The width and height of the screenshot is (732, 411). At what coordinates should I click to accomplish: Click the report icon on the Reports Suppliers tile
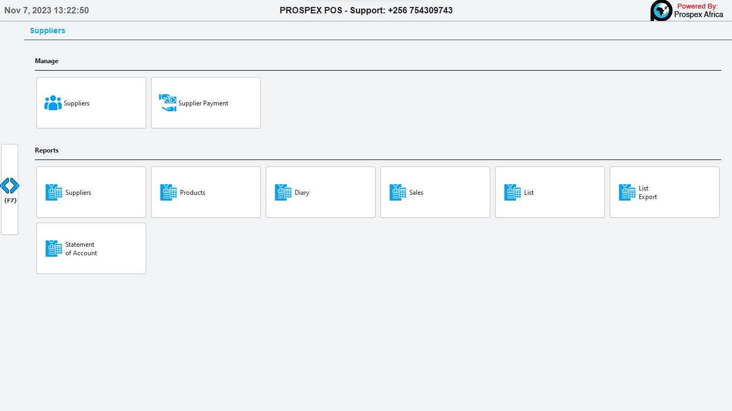point(54,192)
